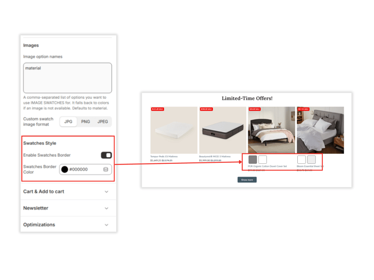
Task: Select the first white swatch under Essential Sheet Set
Action: coord(302,159)
